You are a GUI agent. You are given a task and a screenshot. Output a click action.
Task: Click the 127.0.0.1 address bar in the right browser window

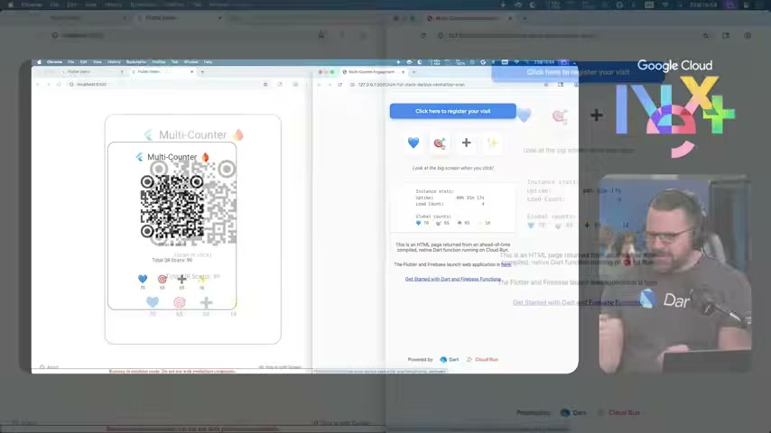click(x=449, y=85)
